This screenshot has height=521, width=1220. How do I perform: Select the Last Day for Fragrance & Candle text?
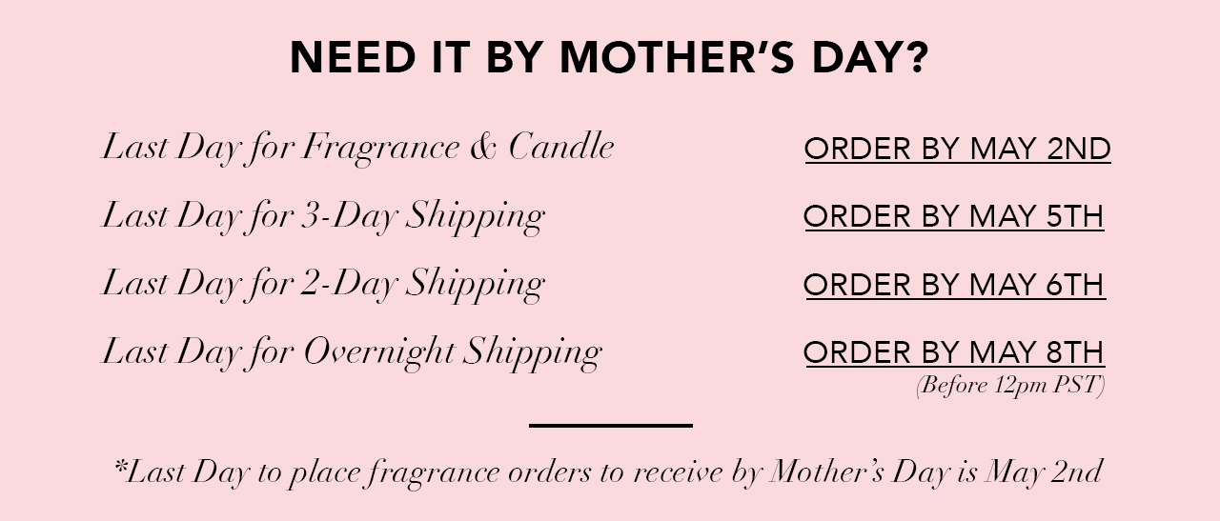point(357,150)
